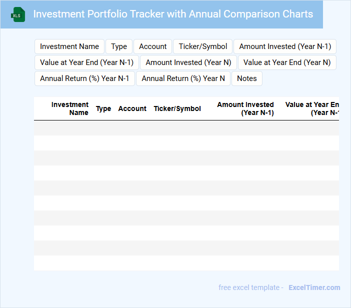Click the Investment Name column header
The height and width of the screenshot is (308, 351).
coord(70,108)
